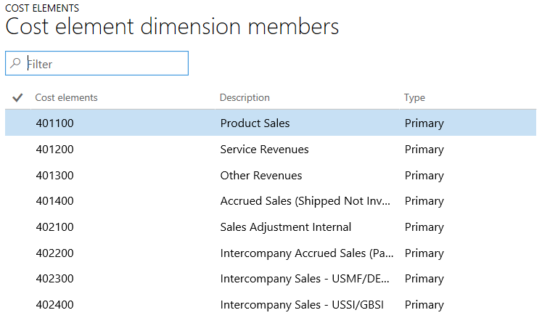542x318 pixels.
Task: Click the Cost element dimension members title
Action: 172,27
